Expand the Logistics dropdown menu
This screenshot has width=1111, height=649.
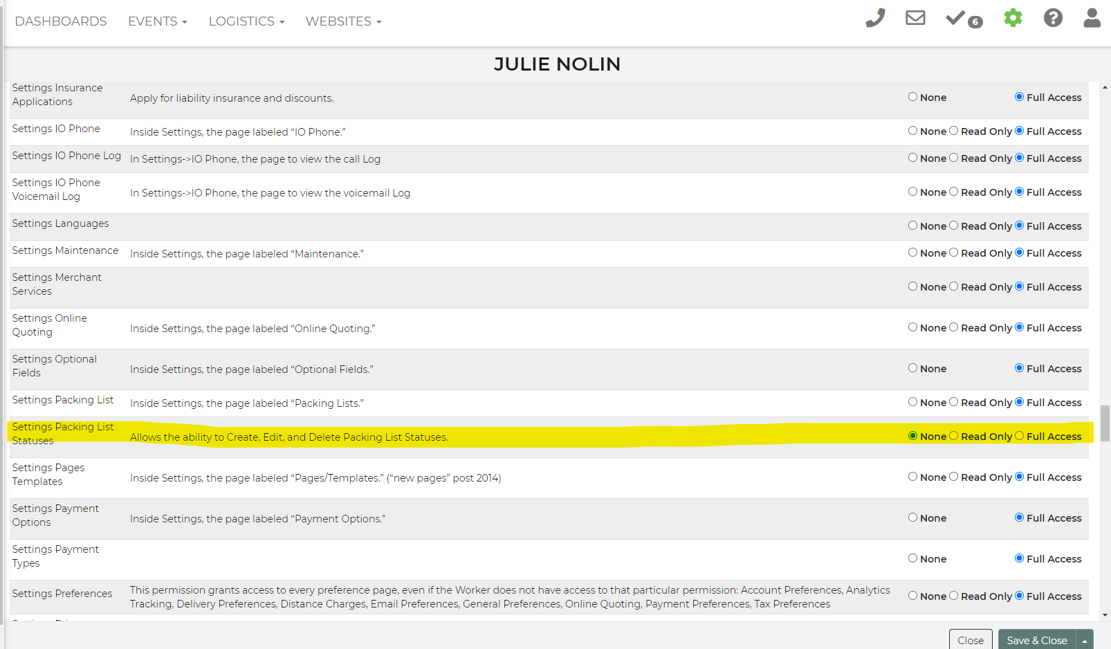coord(246,21)
